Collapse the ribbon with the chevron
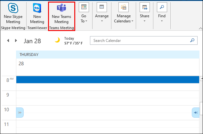 tap(200, 28)
